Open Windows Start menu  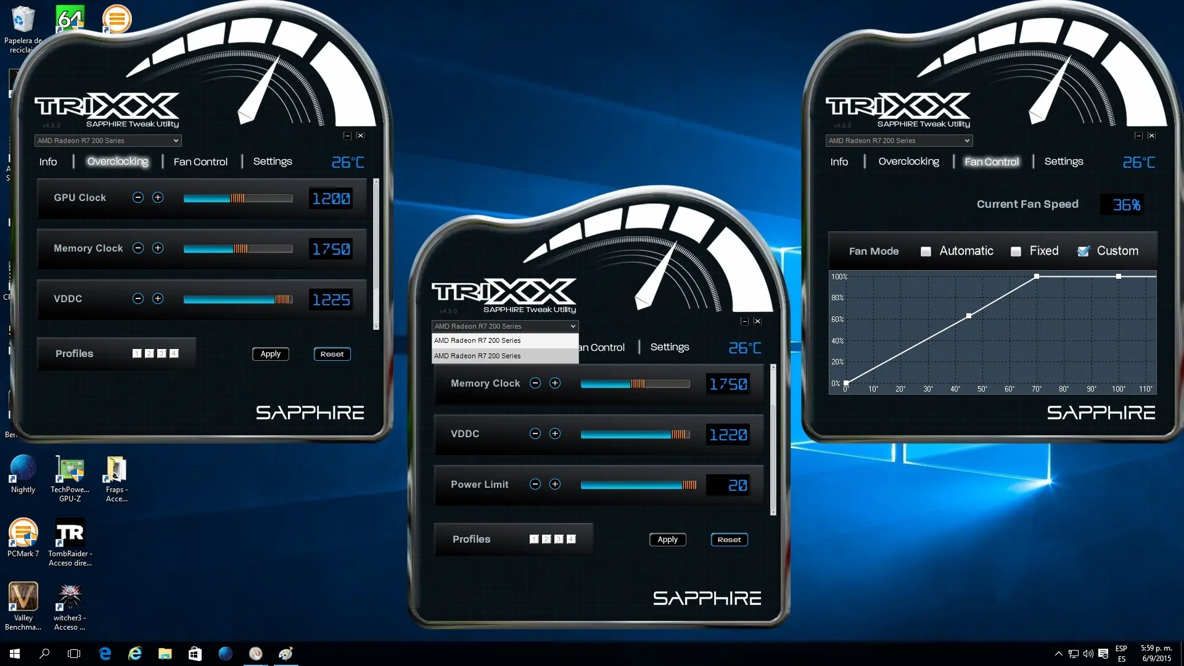pyautogui.click(x=15, y=654)
